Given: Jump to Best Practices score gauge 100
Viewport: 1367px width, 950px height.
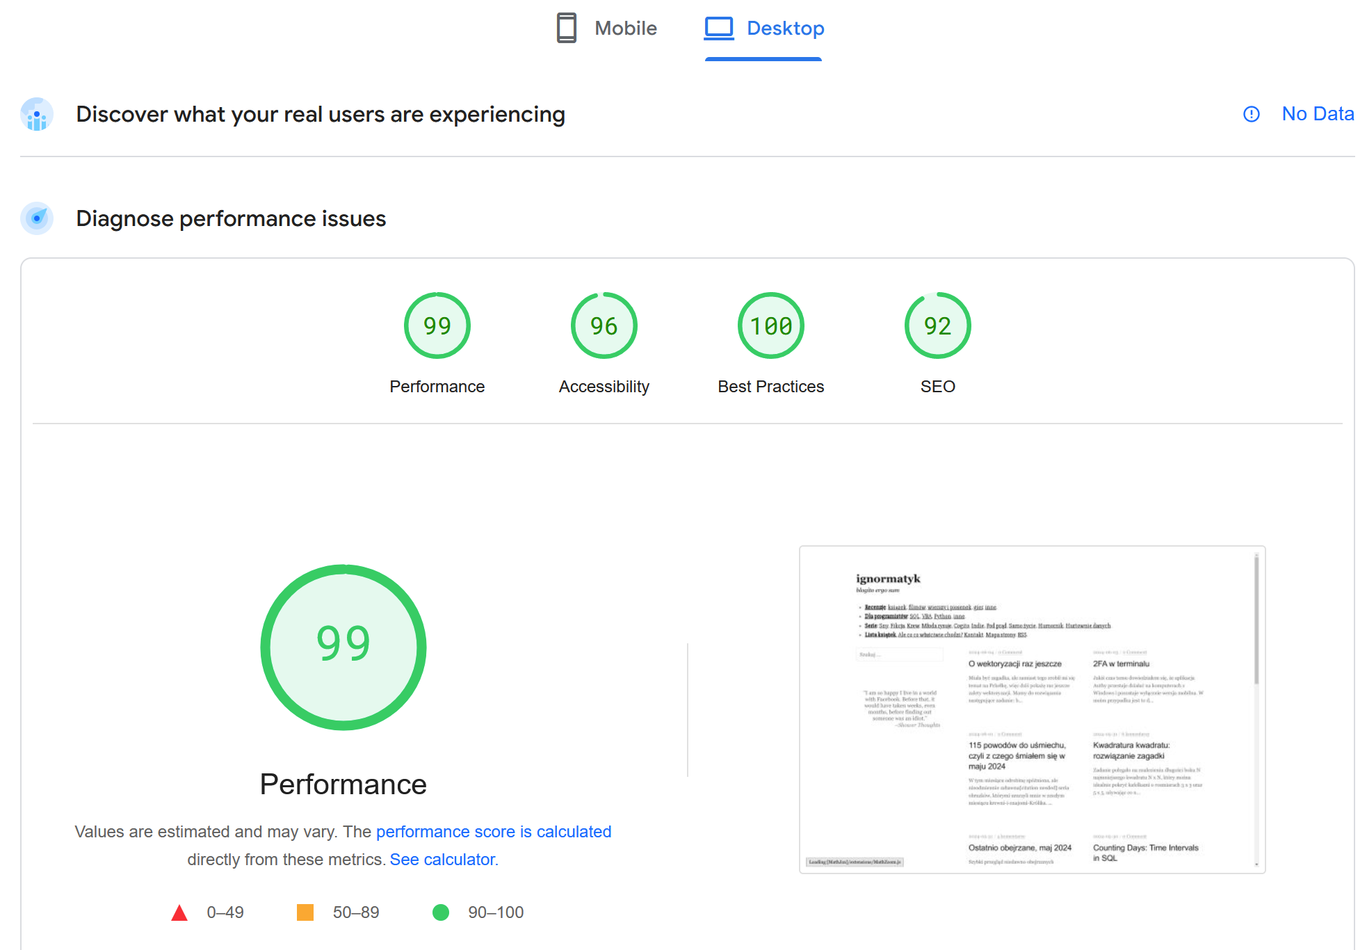Looking at the screenshot, I should tap(770, 325).
